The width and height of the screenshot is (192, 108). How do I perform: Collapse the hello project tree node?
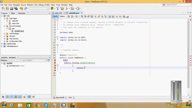pyautogui.click(x=2, y=16)
